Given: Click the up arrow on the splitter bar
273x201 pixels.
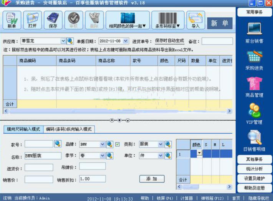Looking at the screenshot, I should click(112, 120).
